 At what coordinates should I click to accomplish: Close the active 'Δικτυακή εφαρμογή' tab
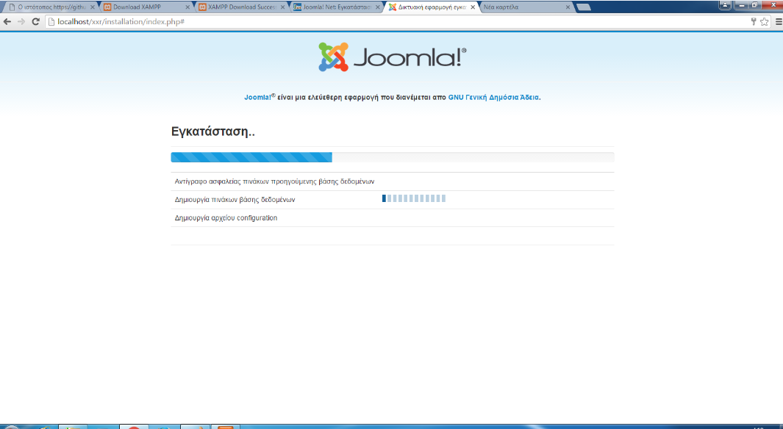click(x=473, y=7)
